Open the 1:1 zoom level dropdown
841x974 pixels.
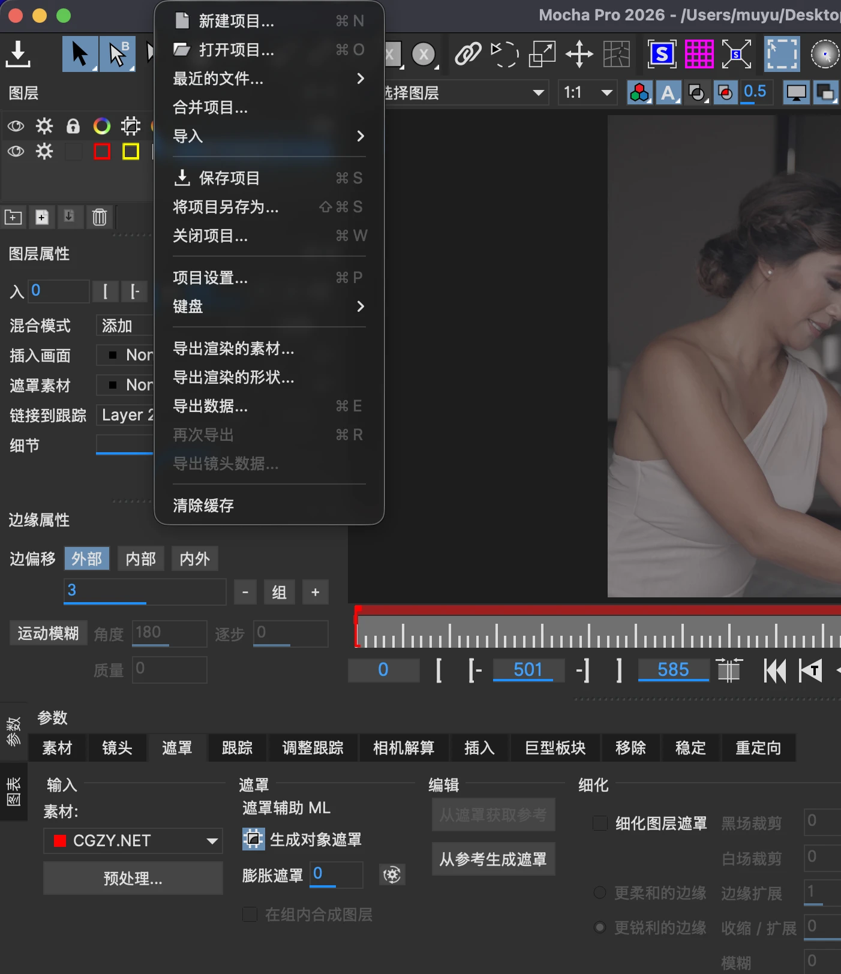587,93
